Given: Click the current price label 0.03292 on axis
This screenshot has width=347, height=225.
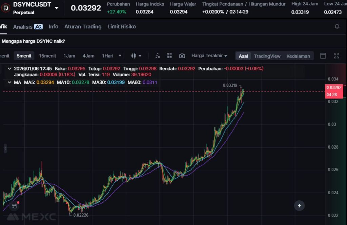Looking at the screenshot, I should [331, 87].
